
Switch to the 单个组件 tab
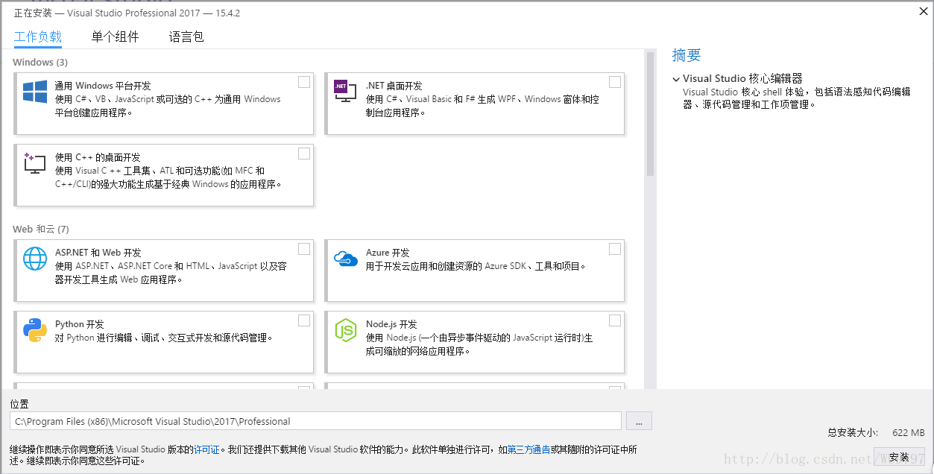point(115,37)
